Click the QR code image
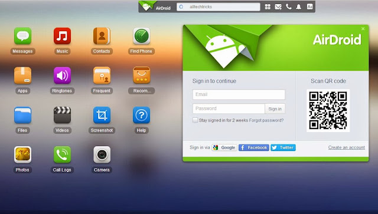The height and width of the screenshot is (214, 378). pos(328,110)
